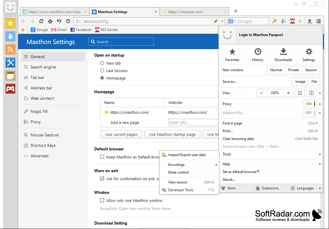Click the green lightning core icon
Image resolution: width=329 pixels, height=229 pixels.
pyautogui.click(x=216, y=21)
